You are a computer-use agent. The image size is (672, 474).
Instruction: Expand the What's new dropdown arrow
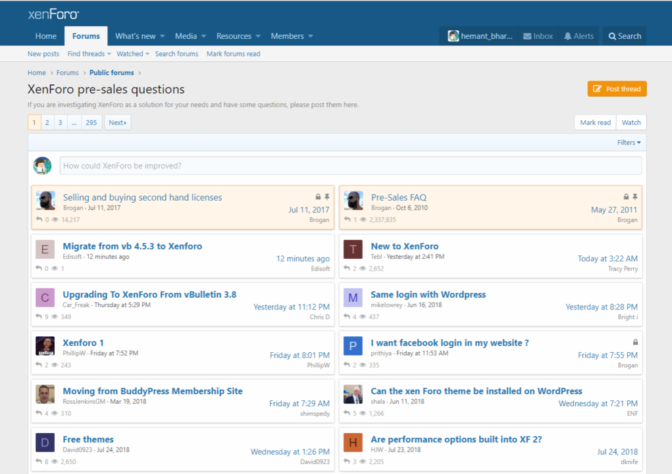point(163,36)
